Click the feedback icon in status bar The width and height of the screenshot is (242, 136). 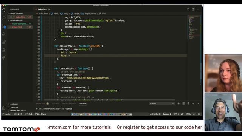pos(194,114)
